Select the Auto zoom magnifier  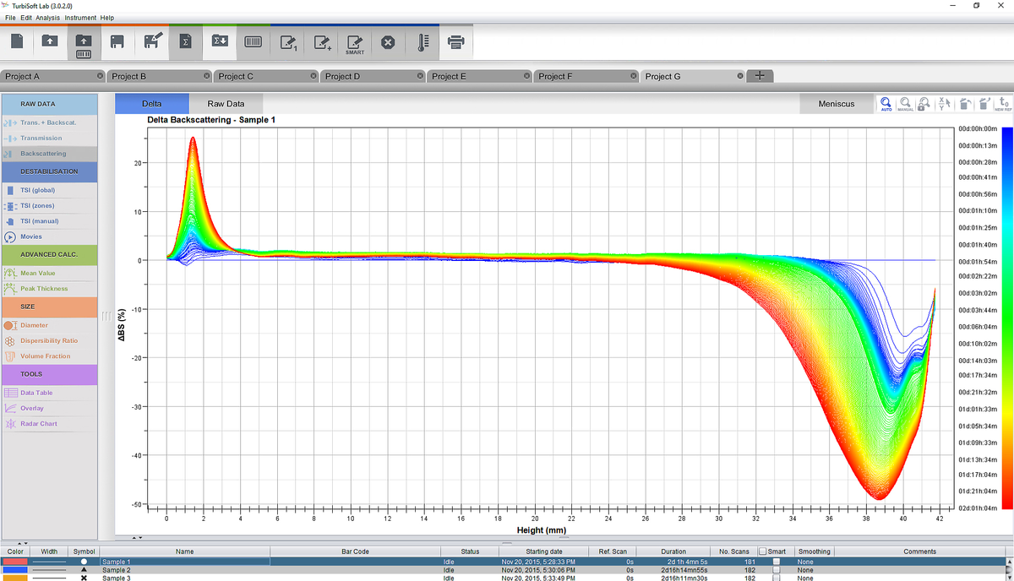(886, 103)
